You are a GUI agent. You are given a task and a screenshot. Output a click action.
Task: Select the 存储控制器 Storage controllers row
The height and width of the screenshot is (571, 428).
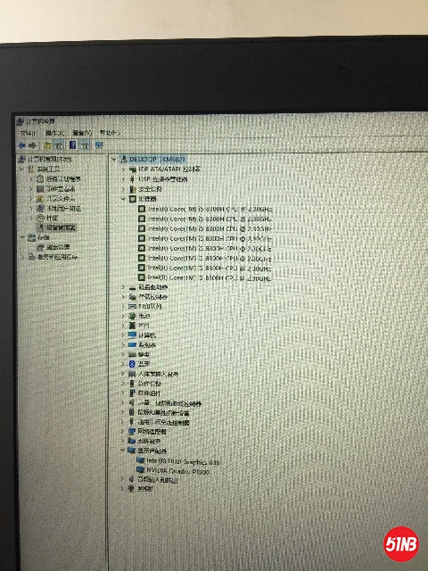(x=149, y=297)
